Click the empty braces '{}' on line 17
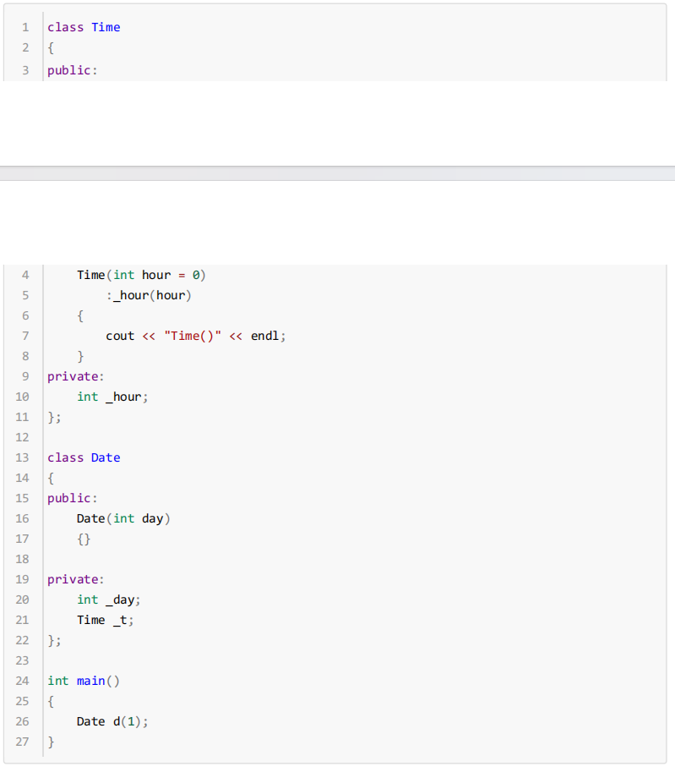This screenshot has height=772, width=675. coord(84,539)
